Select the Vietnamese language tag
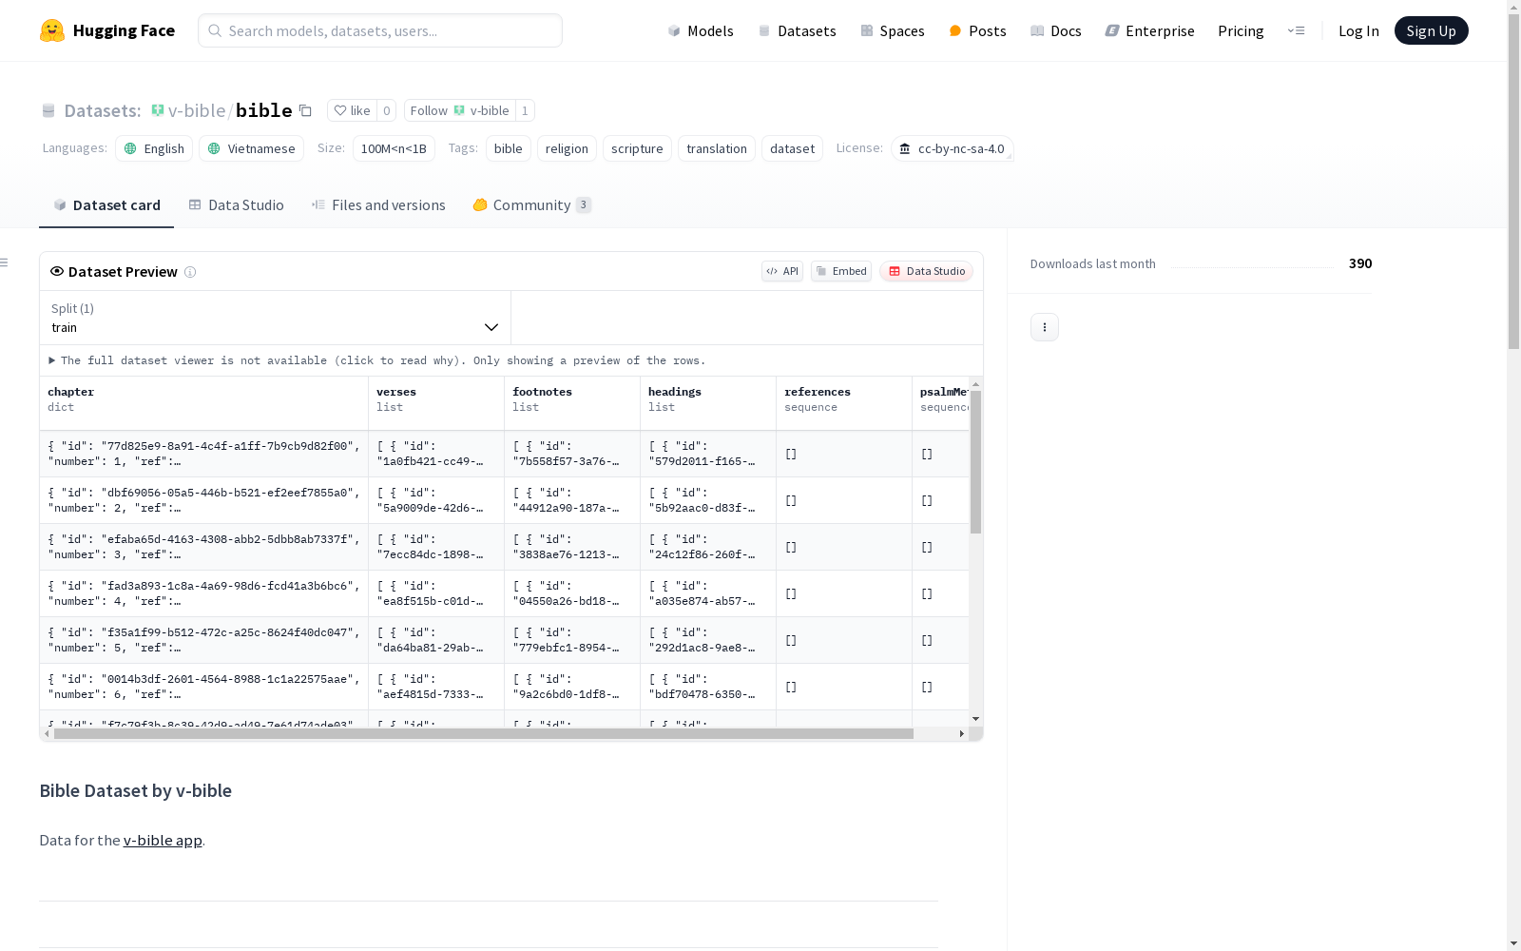This screenshot has height=951, width=1521. pyautogui.click(x=251, y=148)
